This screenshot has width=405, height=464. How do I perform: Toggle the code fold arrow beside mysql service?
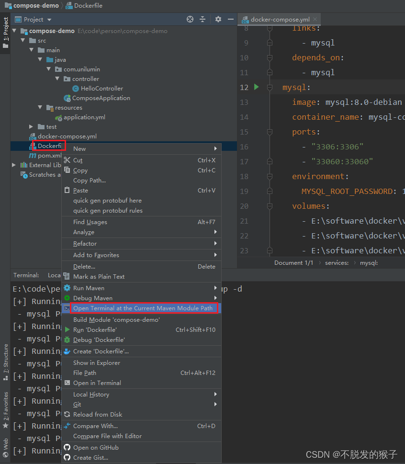270,88
